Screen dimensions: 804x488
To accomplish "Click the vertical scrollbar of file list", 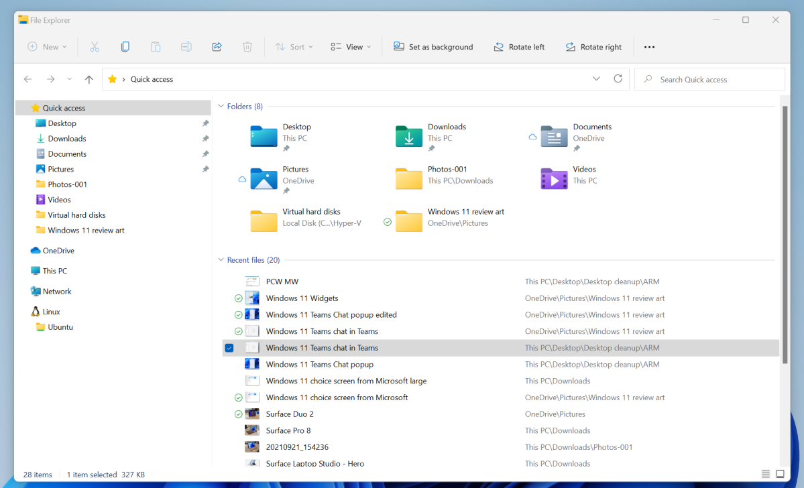I will click(785, 235).
